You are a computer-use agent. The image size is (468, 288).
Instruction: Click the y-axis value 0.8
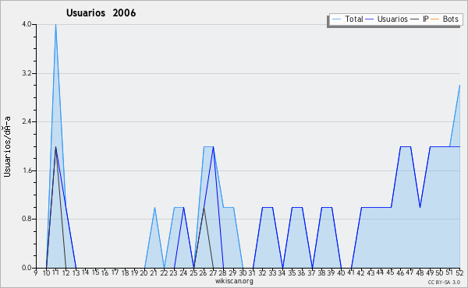pos(27,220)
